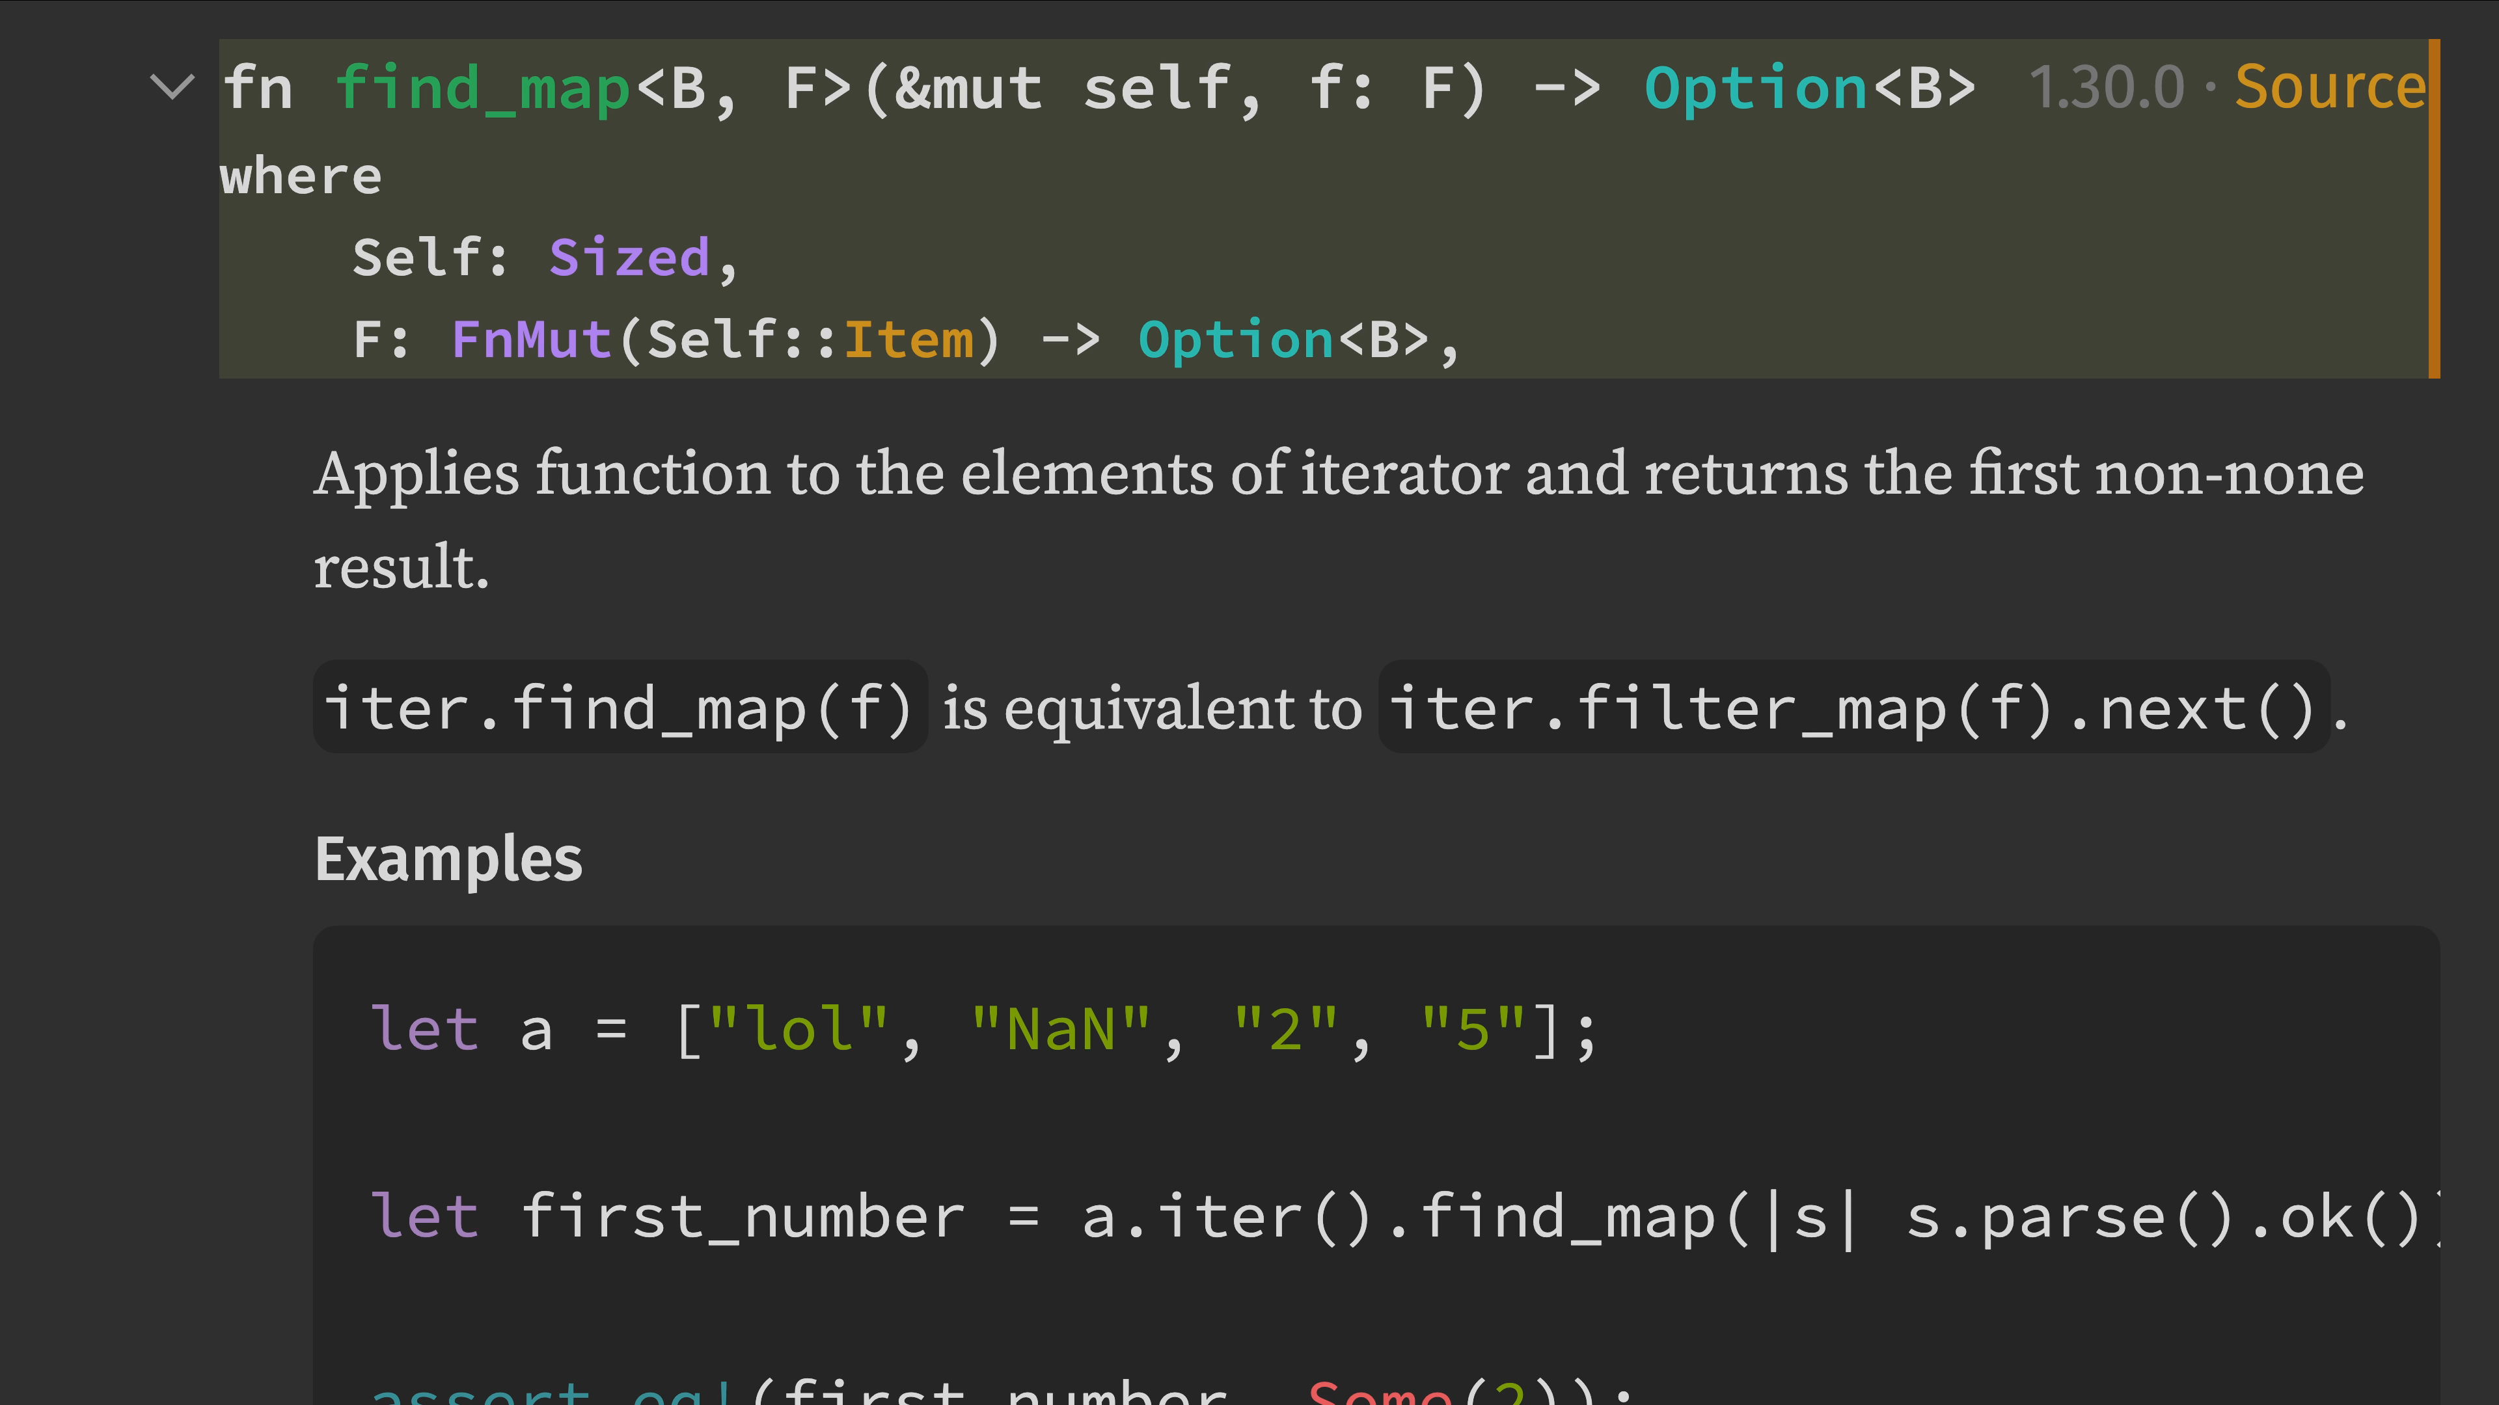This screenshot has height=1405, width=2499.
Task: Collapse the find_map documentation chevron
Action: pyautogui.click(x=174, y=87)
